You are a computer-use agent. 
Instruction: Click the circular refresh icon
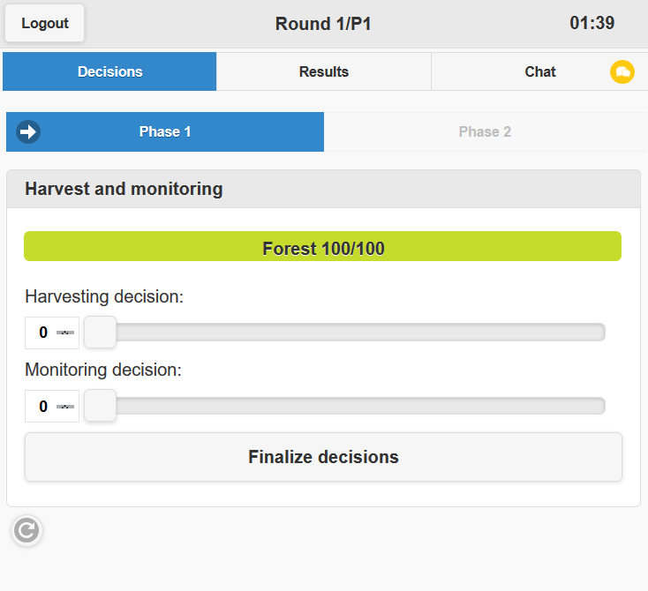click(27, 530)
